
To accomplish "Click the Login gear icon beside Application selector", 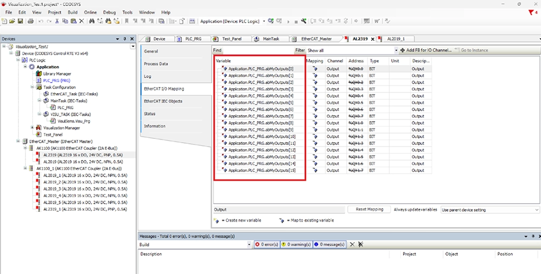I will (271, 22).
